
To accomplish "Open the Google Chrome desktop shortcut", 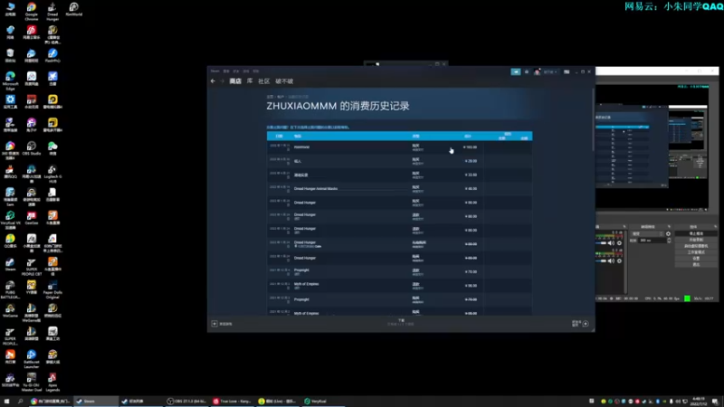I will coord(32,11).
